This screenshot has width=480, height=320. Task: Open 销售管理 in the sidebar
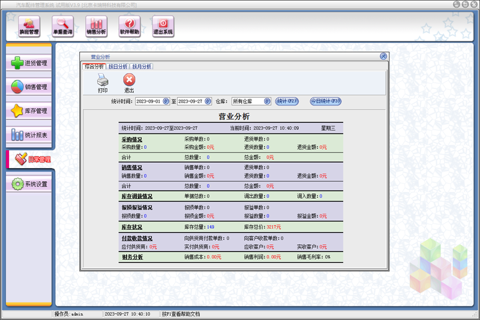(29, 87)
